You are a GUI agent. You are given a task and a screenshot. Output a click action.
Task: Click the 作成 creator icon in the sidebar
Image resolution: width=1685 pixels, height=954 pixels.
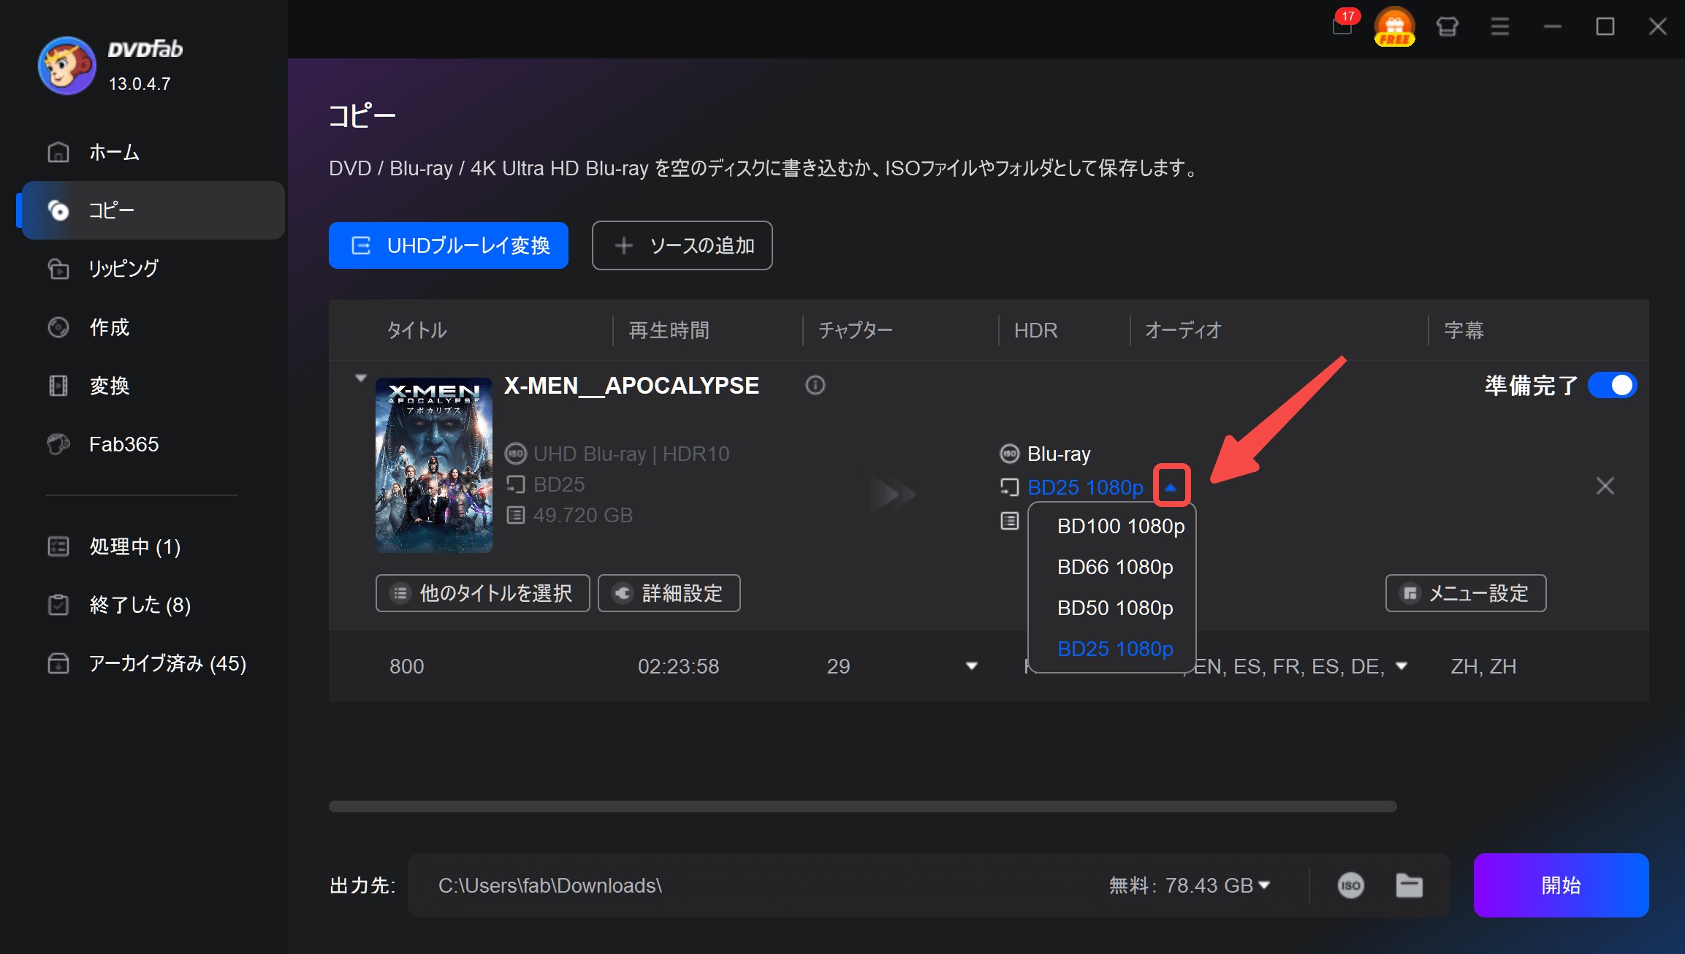(x=58, y=327)
